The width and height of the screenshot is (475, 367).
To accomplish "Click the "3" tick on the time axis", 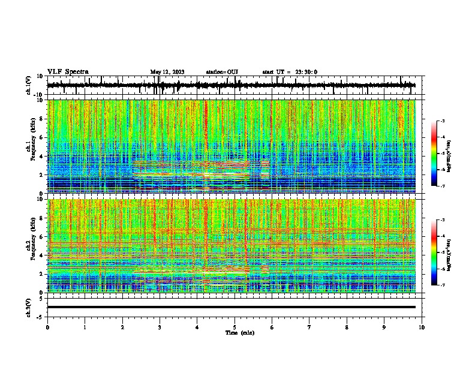I will (160, 327).
